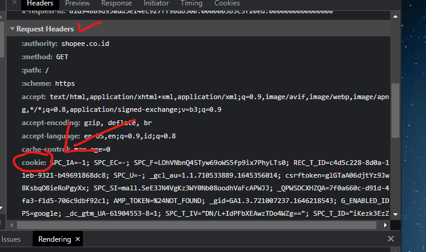Click the text/html accept value line

point(219,97)
